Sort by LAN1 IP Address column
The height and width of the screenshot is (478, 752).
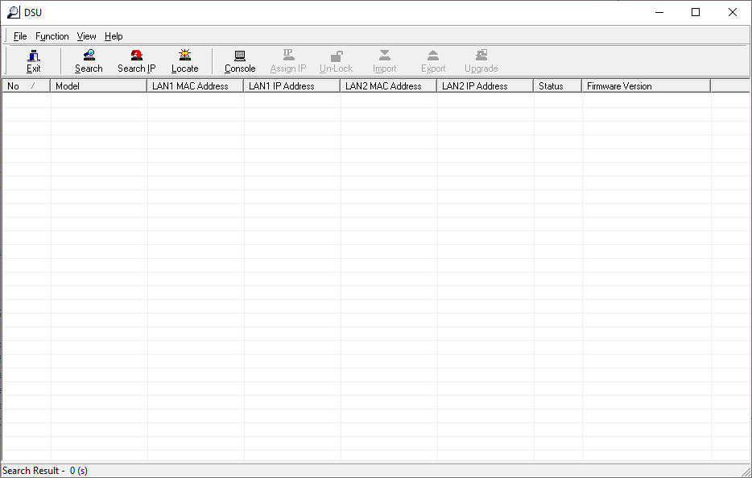tap(292, 86)
